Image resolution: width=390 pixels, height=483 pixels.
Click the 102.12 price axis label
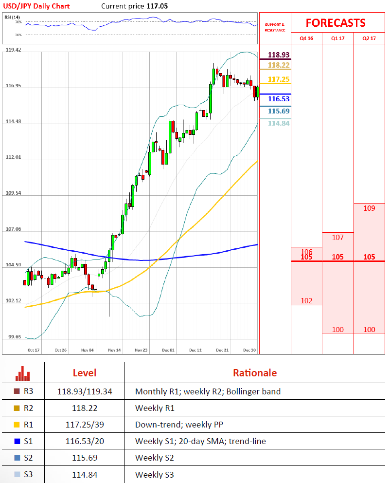click(x=13, y=300)
